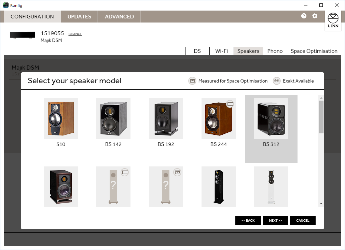Image resolution: width=345 pixels, height=250 pixels.
Task: Click the "510" speaker label
Action: (x=61, y=144)
